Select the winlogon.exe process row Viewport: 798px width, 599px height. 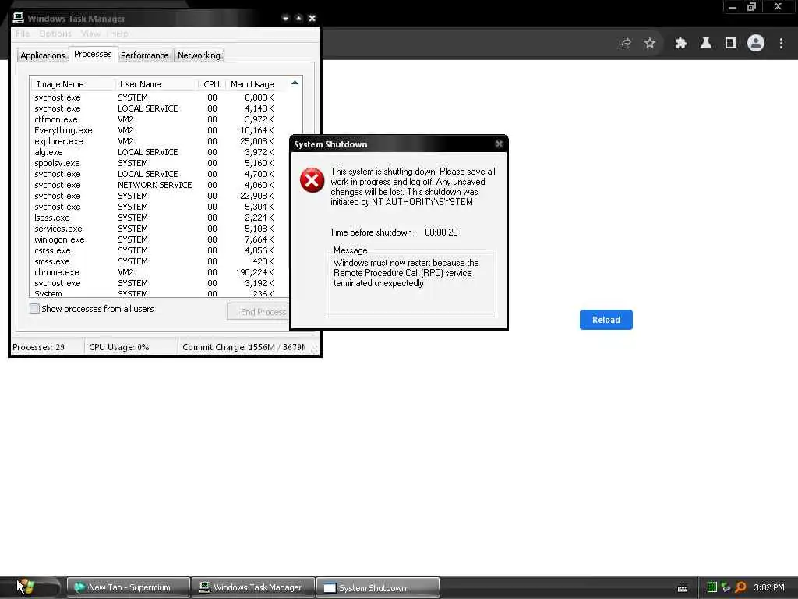tap(154, 239)
